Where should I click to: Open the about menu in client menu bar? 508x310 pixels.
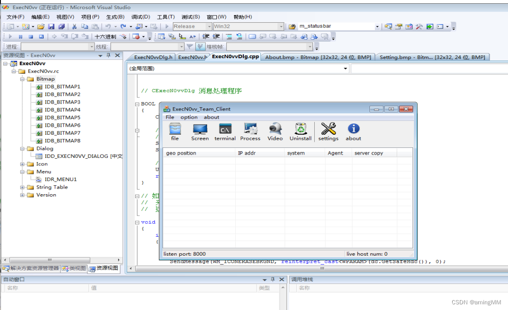211,117
